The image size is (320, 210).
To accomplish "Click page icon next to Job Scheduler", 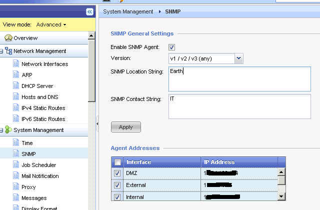I will (16, 164).
